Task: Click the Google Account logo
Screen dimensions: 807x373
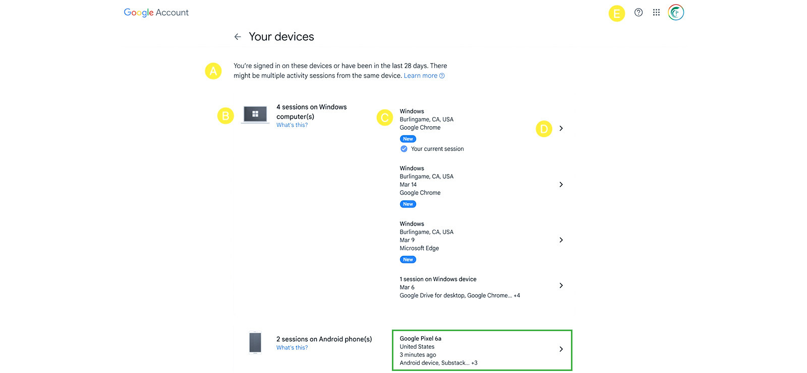Action: [156, 13]
